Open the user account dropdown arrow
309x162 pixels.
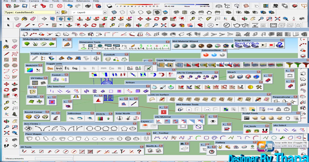pos(217,25)
